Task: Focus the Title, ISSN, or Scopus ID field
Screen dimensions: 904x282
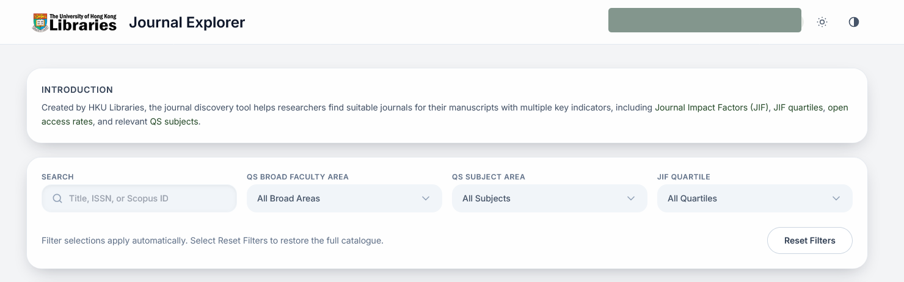Action: 147,198
